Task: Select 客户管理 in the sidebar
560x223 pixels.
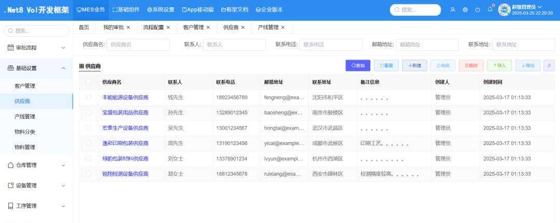Action: point(25,86)
